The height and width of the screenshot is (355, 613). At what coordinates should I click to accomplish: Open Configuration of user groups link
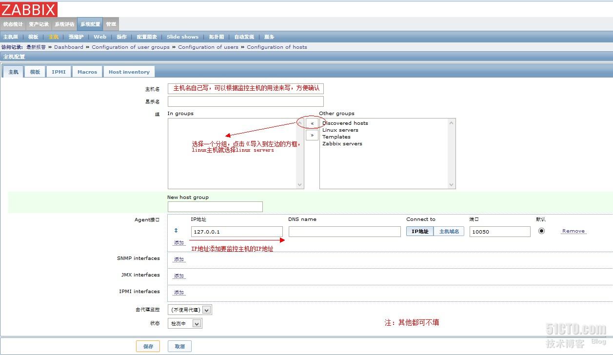click(x=131, y=47)
